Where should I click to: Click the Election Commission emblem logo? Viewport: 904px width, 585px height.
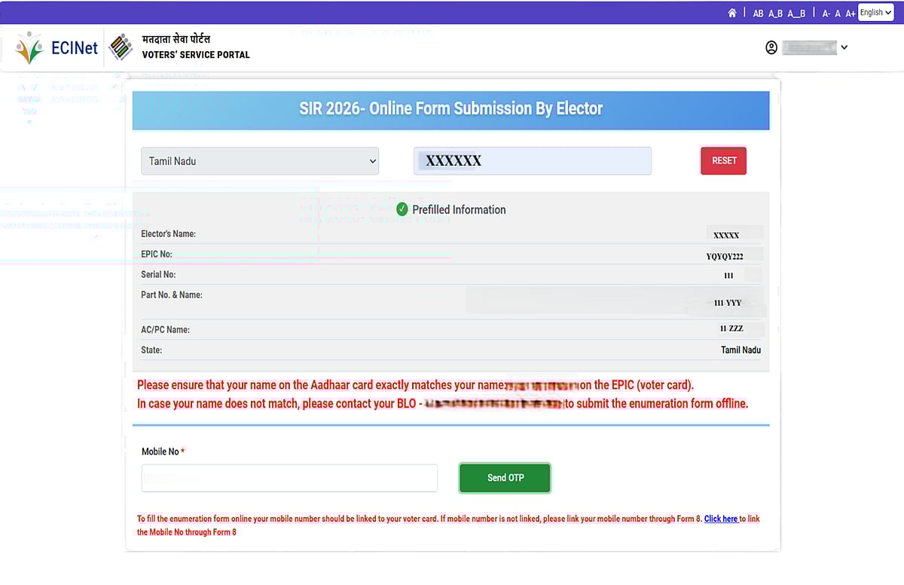click(121, 47)
